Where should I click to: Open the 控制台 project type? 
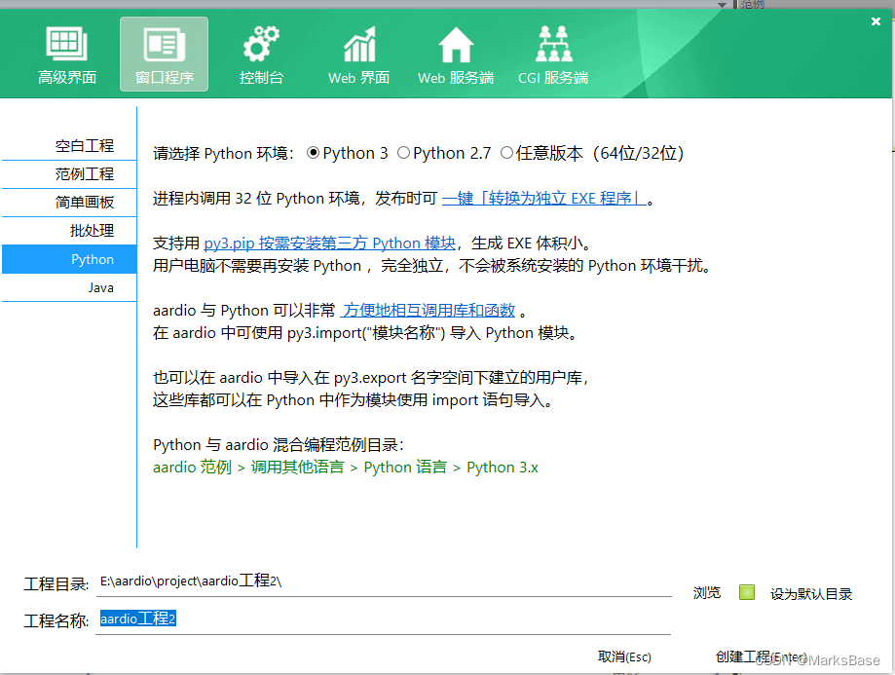point(261,54)
